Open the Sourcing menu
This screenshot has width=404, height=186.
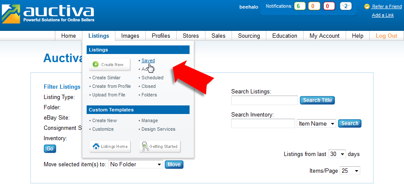coord(249,36)
